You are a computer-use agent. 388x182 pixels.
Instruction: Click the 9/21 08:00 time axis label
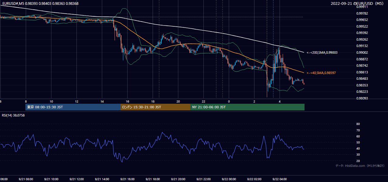pos(26,179)
